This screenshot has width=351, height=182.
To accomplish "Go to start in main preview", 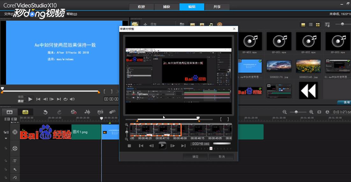I will pyautogui.click(x=38, y=99).
